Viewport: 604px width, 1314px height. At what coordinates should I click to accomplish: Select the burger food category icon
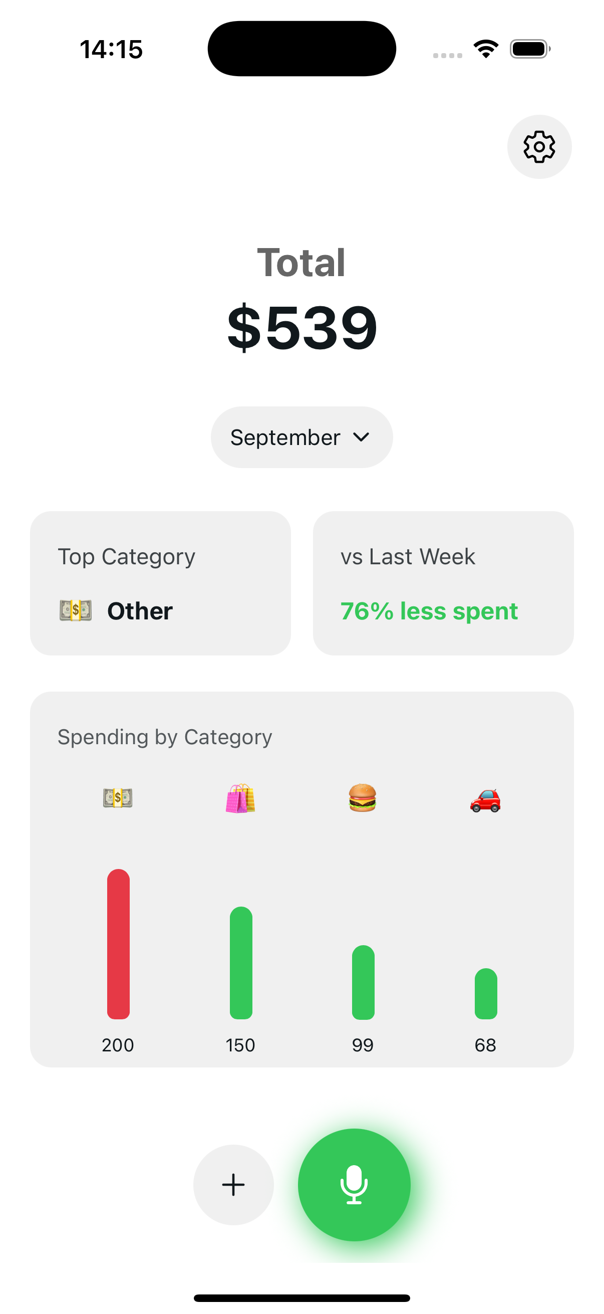pyautogui.click(x=363, y=798)
